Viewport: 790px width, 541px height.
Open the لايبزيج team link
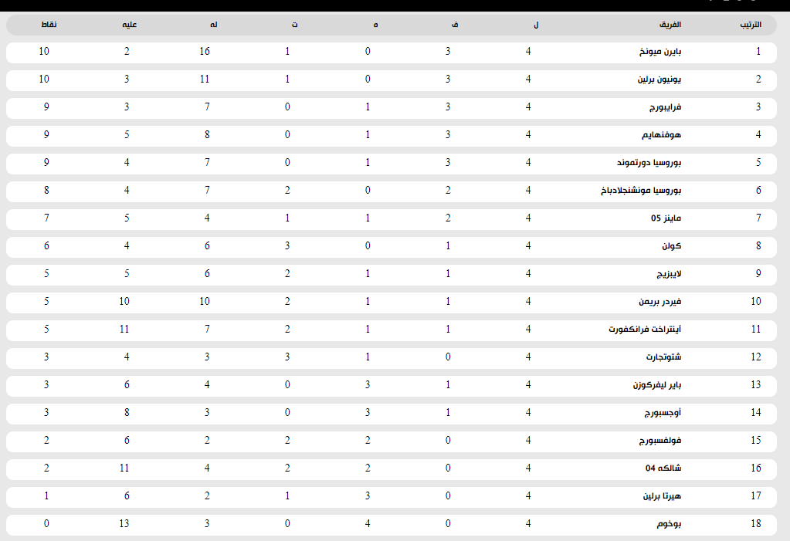666,274
